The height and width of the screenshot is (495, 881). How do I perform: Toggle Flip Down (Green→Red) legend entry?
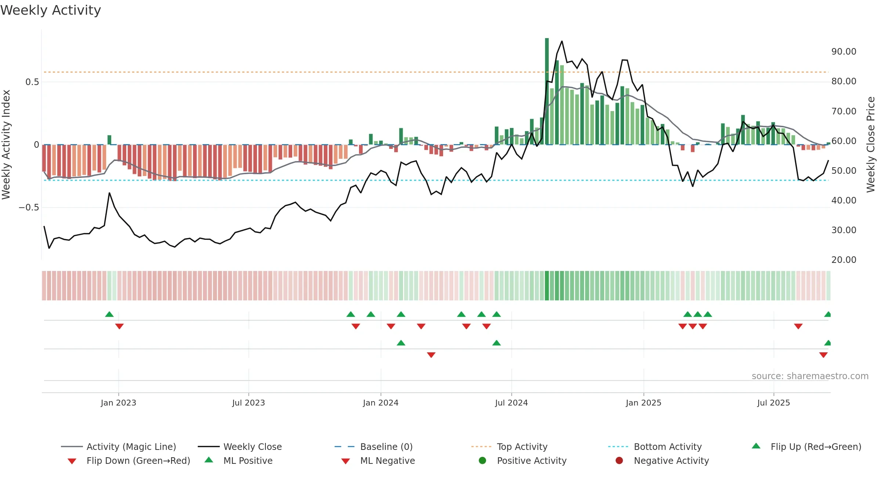(x=129, y=461)
